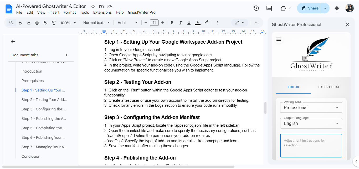Select the Paint format tool
The height and width of the screenshot is (169, 359).
[x=54, y=23]
